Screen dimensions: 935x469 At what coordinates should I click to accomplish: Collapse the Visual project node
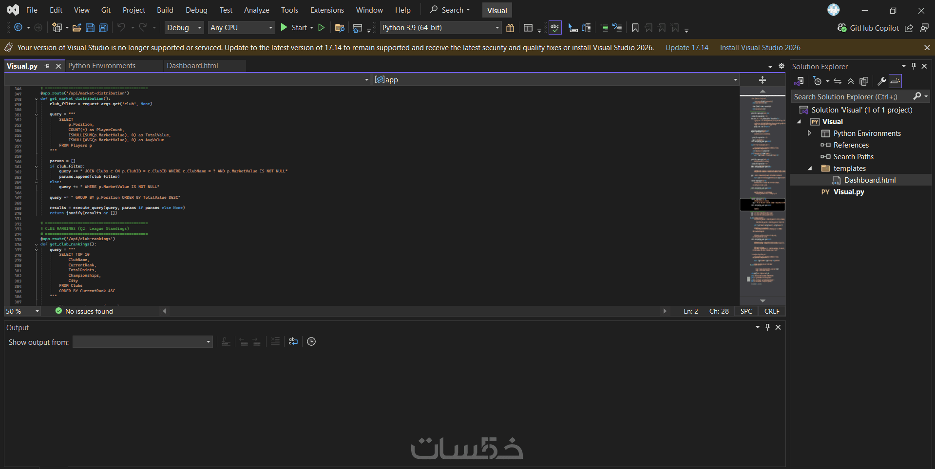click(799, 122)
